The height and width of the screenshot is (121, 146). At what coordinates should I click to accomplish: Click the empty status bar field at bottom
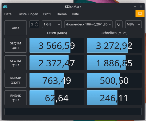(x=73, y=112)
